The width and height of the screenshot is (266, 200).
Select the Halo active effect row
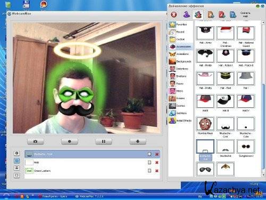92,162
